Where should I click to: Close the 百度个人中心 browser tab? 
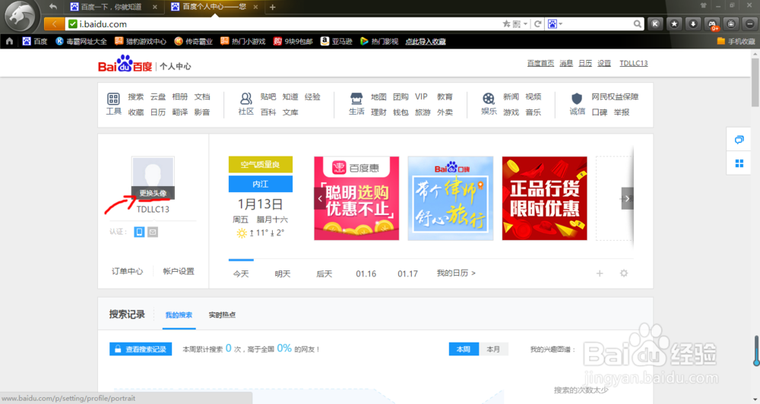[x=255, y=7]
